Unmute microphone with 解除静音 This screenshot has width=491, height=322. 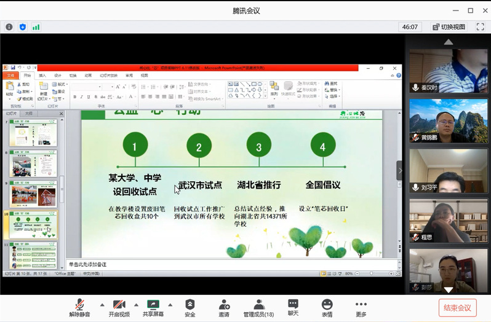coord(79,308)
